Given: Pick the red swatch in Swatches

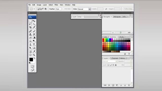Looking at the screenshot, I should click(103, 39).
